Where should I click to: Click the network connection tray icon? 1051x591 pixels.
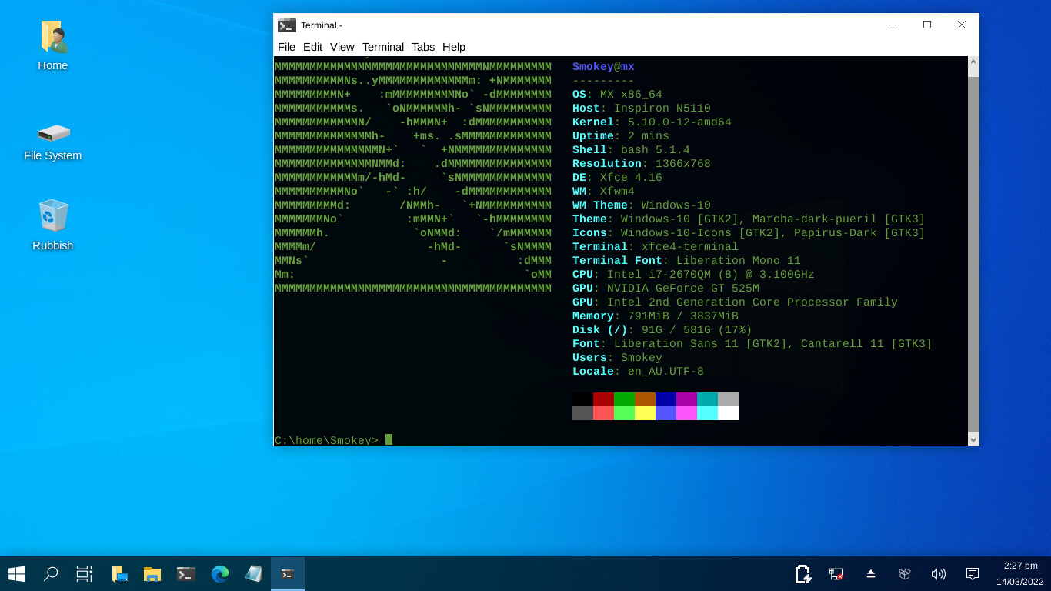point(836,574)
